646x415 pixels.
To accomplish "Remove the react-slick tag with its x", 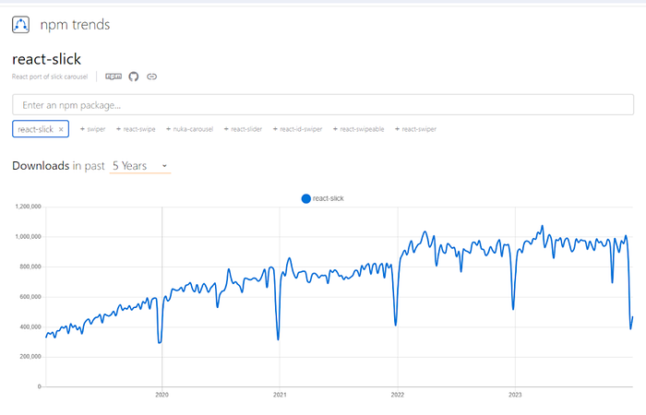I will tap(61, 129).
